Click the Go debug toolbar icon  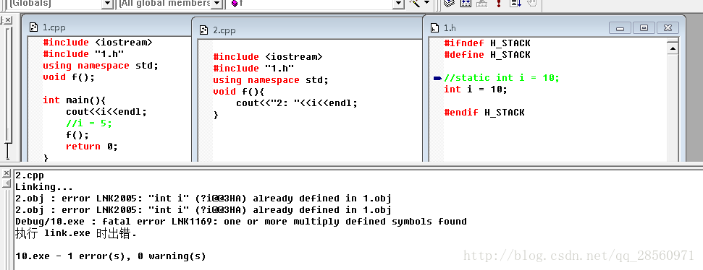click(515, 3)
